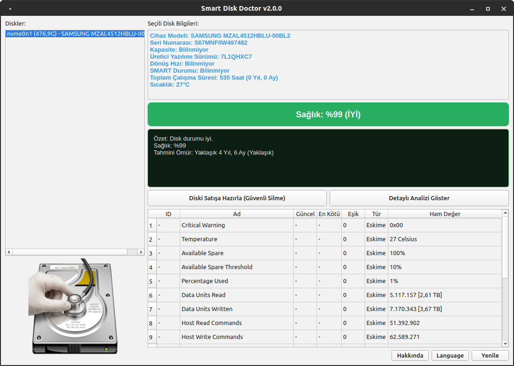Maximize the Smart Disk Doctor window
The image size is (514, 366).
pyautogui.click(x=487, y=9)
